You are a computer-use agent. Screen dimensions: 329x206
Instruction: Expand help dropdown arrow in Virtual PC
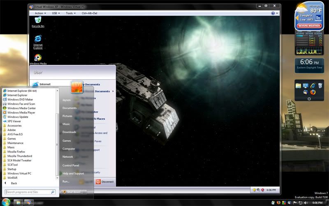277,13
